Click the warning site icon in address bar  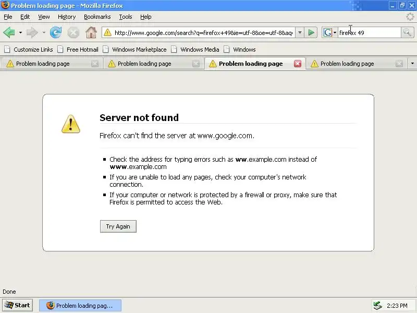tap(107, 33)
